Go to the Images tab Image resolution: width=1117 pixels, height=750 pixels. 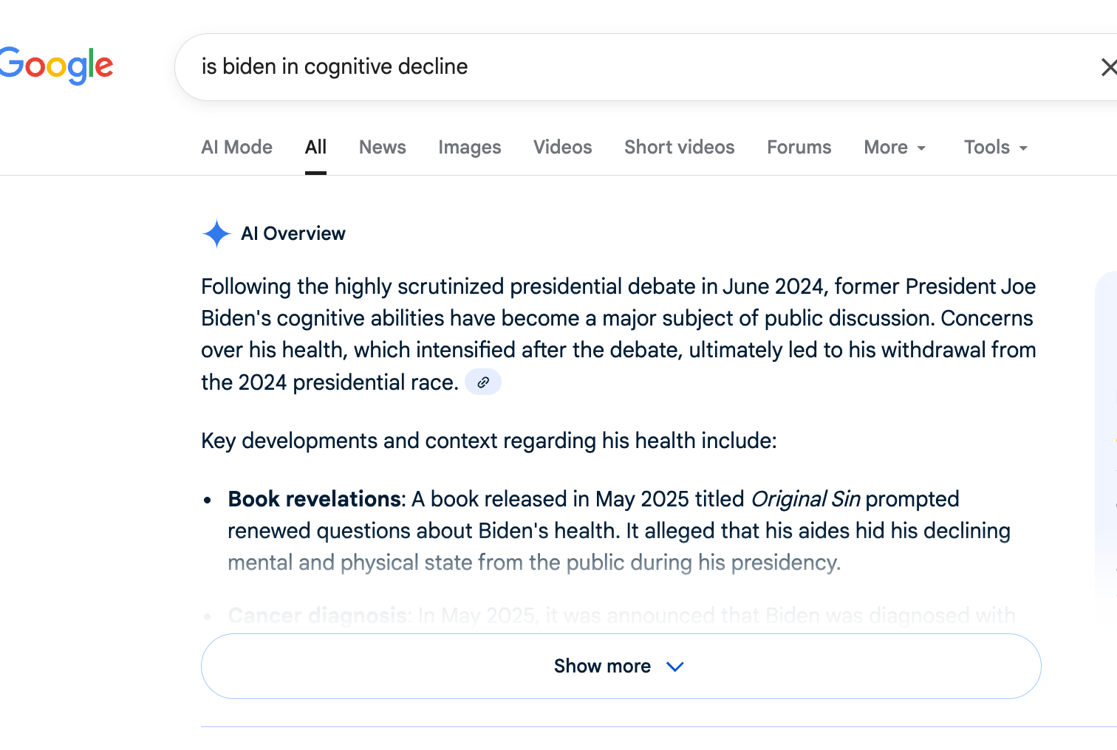click(469, 148)
